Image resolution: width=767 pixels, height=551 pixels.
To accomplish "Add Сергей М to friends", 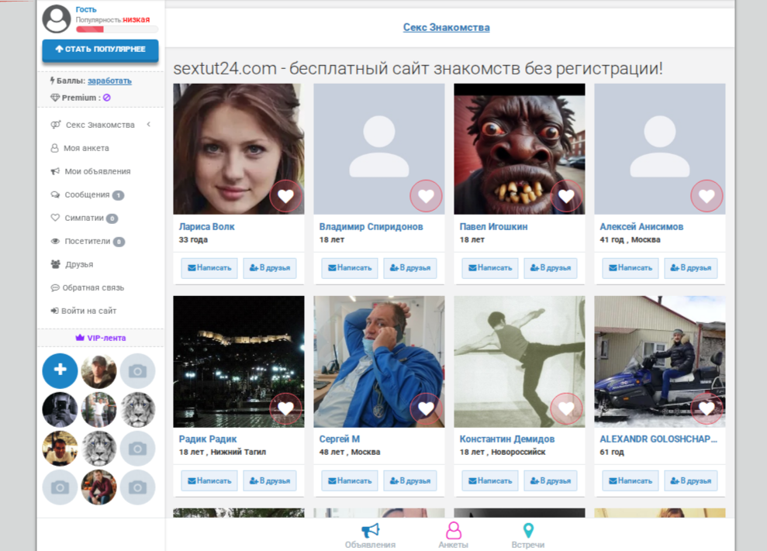I will point(410,480).
